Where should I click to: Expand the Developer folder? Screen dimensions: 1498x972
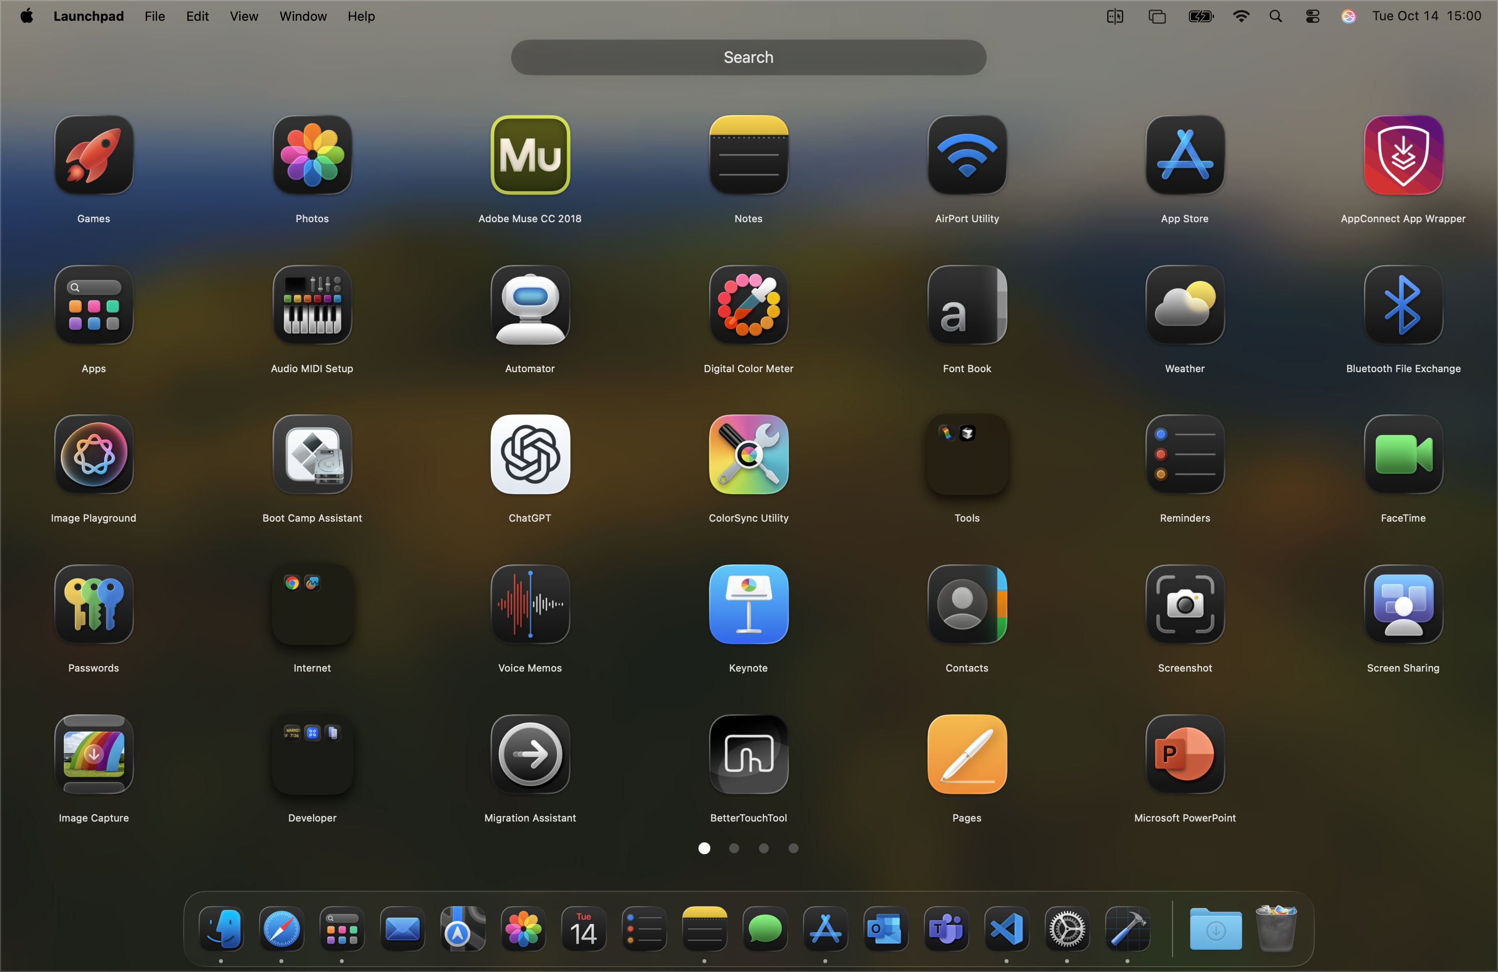coord(312,754)
